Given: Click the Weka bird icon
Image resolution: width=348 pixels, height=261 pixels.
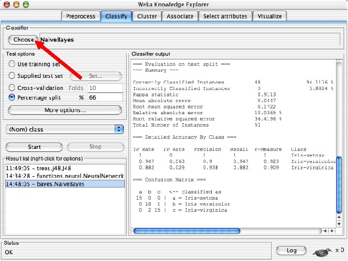Looking at the screenshot, I should pos(322,252).
